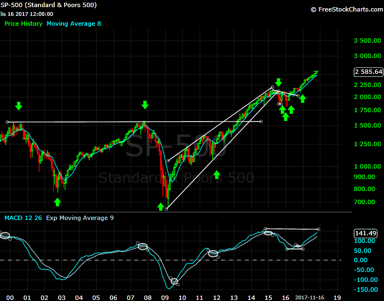Click the green down arrow above the 2007 peak
The image size is (384, 301).
click(145, 105)
